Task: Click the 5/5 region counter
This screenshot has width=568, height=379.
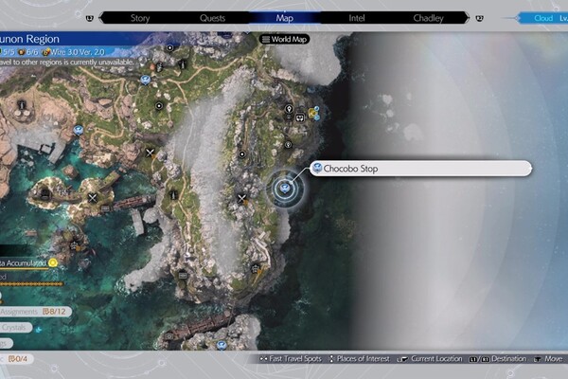Action: tap(8, 52)
